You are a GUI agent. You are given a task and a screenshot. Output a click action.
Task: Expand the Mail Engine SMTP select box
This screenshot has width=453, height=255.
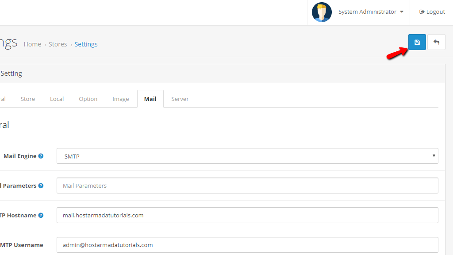click(x=247, y=156)
